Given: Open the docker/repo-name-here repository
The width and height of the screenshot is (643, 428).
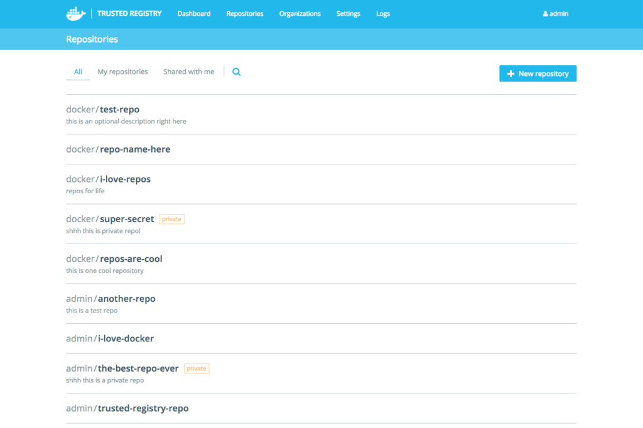Looking at the screenshot, I should click(118, 149).
